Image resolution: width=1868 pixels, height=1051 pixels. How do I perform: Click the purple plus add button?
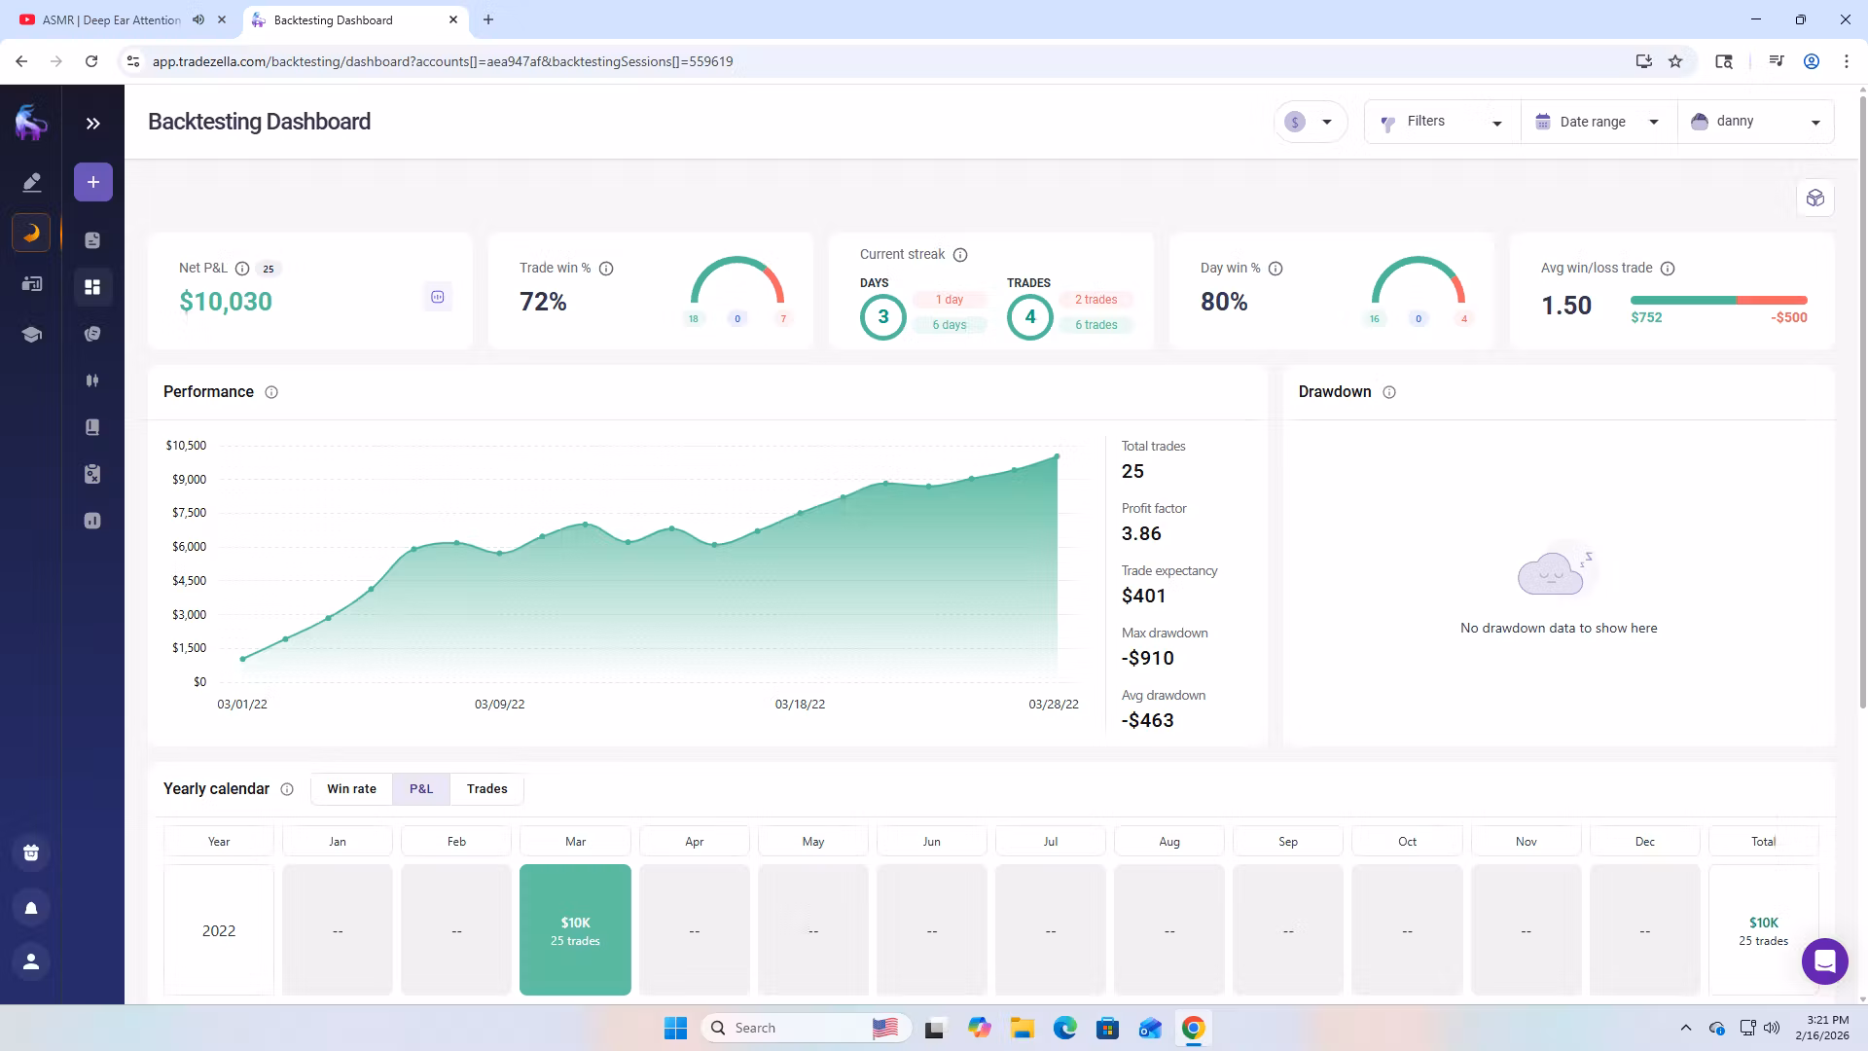(93, 182)
